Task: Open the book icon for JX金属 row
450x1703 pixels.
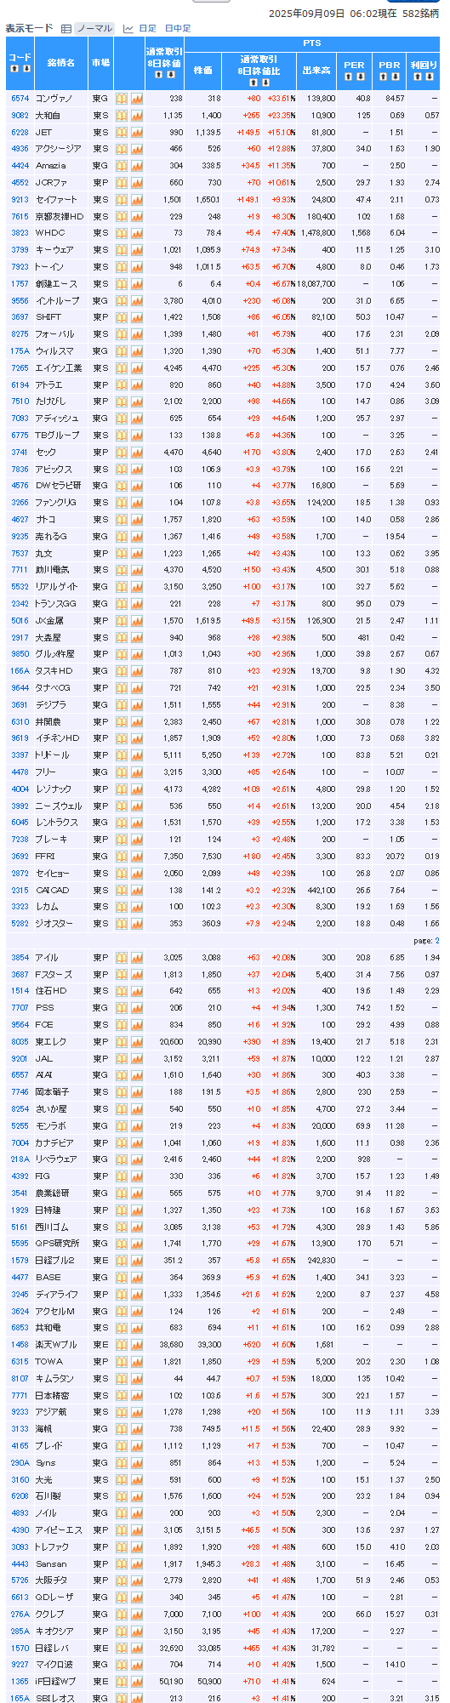Action: tap(122, 621)
